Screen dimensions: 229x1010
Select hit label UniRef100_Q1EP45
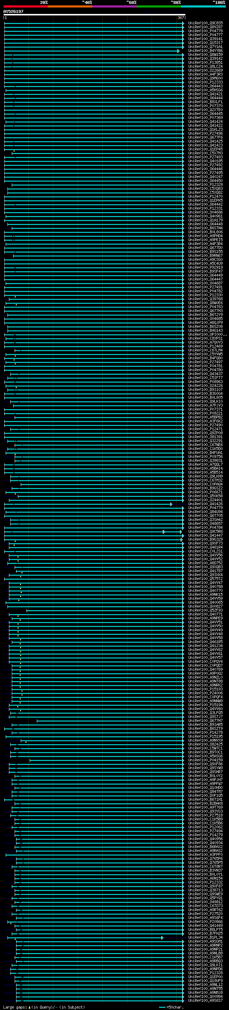tap(205, 149)
